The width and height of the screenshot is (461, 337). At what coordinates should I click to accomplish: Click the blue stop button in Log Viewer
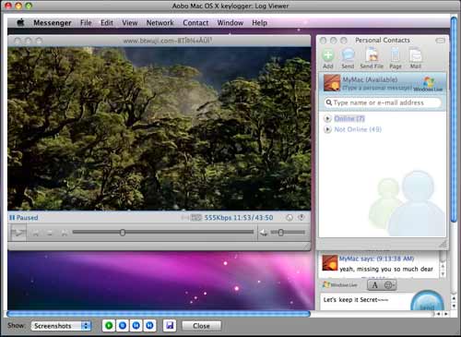click(x=123, y=326)
